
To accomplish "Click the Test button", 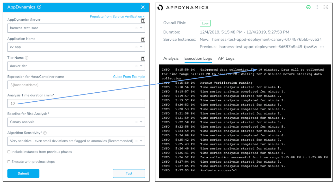I will click(129, 173).
